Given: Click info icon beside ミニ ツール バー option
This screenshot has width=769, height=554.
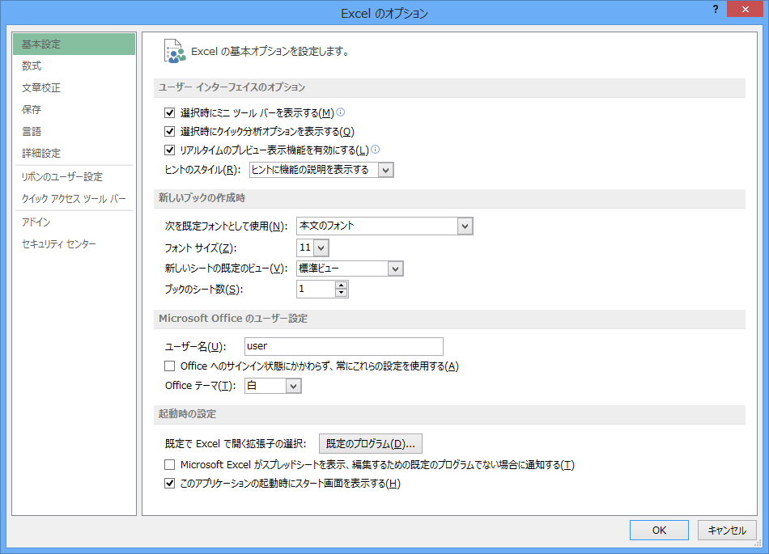Looking at the screenshot, I should [x=340, y=112].
